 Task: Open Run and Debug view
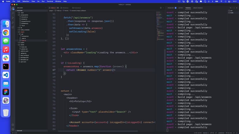[x=13, y=22]
